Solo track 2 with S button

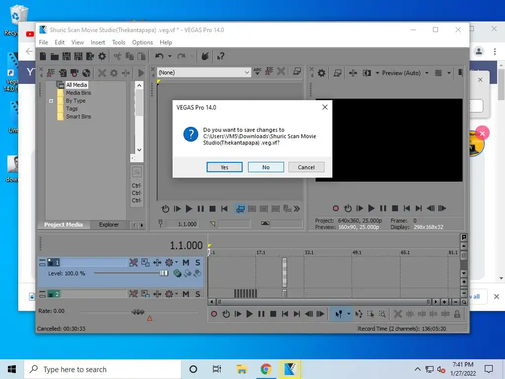tap(197, 294)
